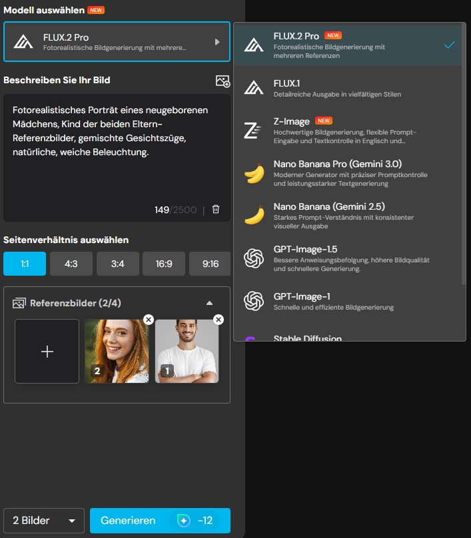Click the Z-Image logo icon
This screenshot has width=471, height=538.
click(x=252, y=131)
